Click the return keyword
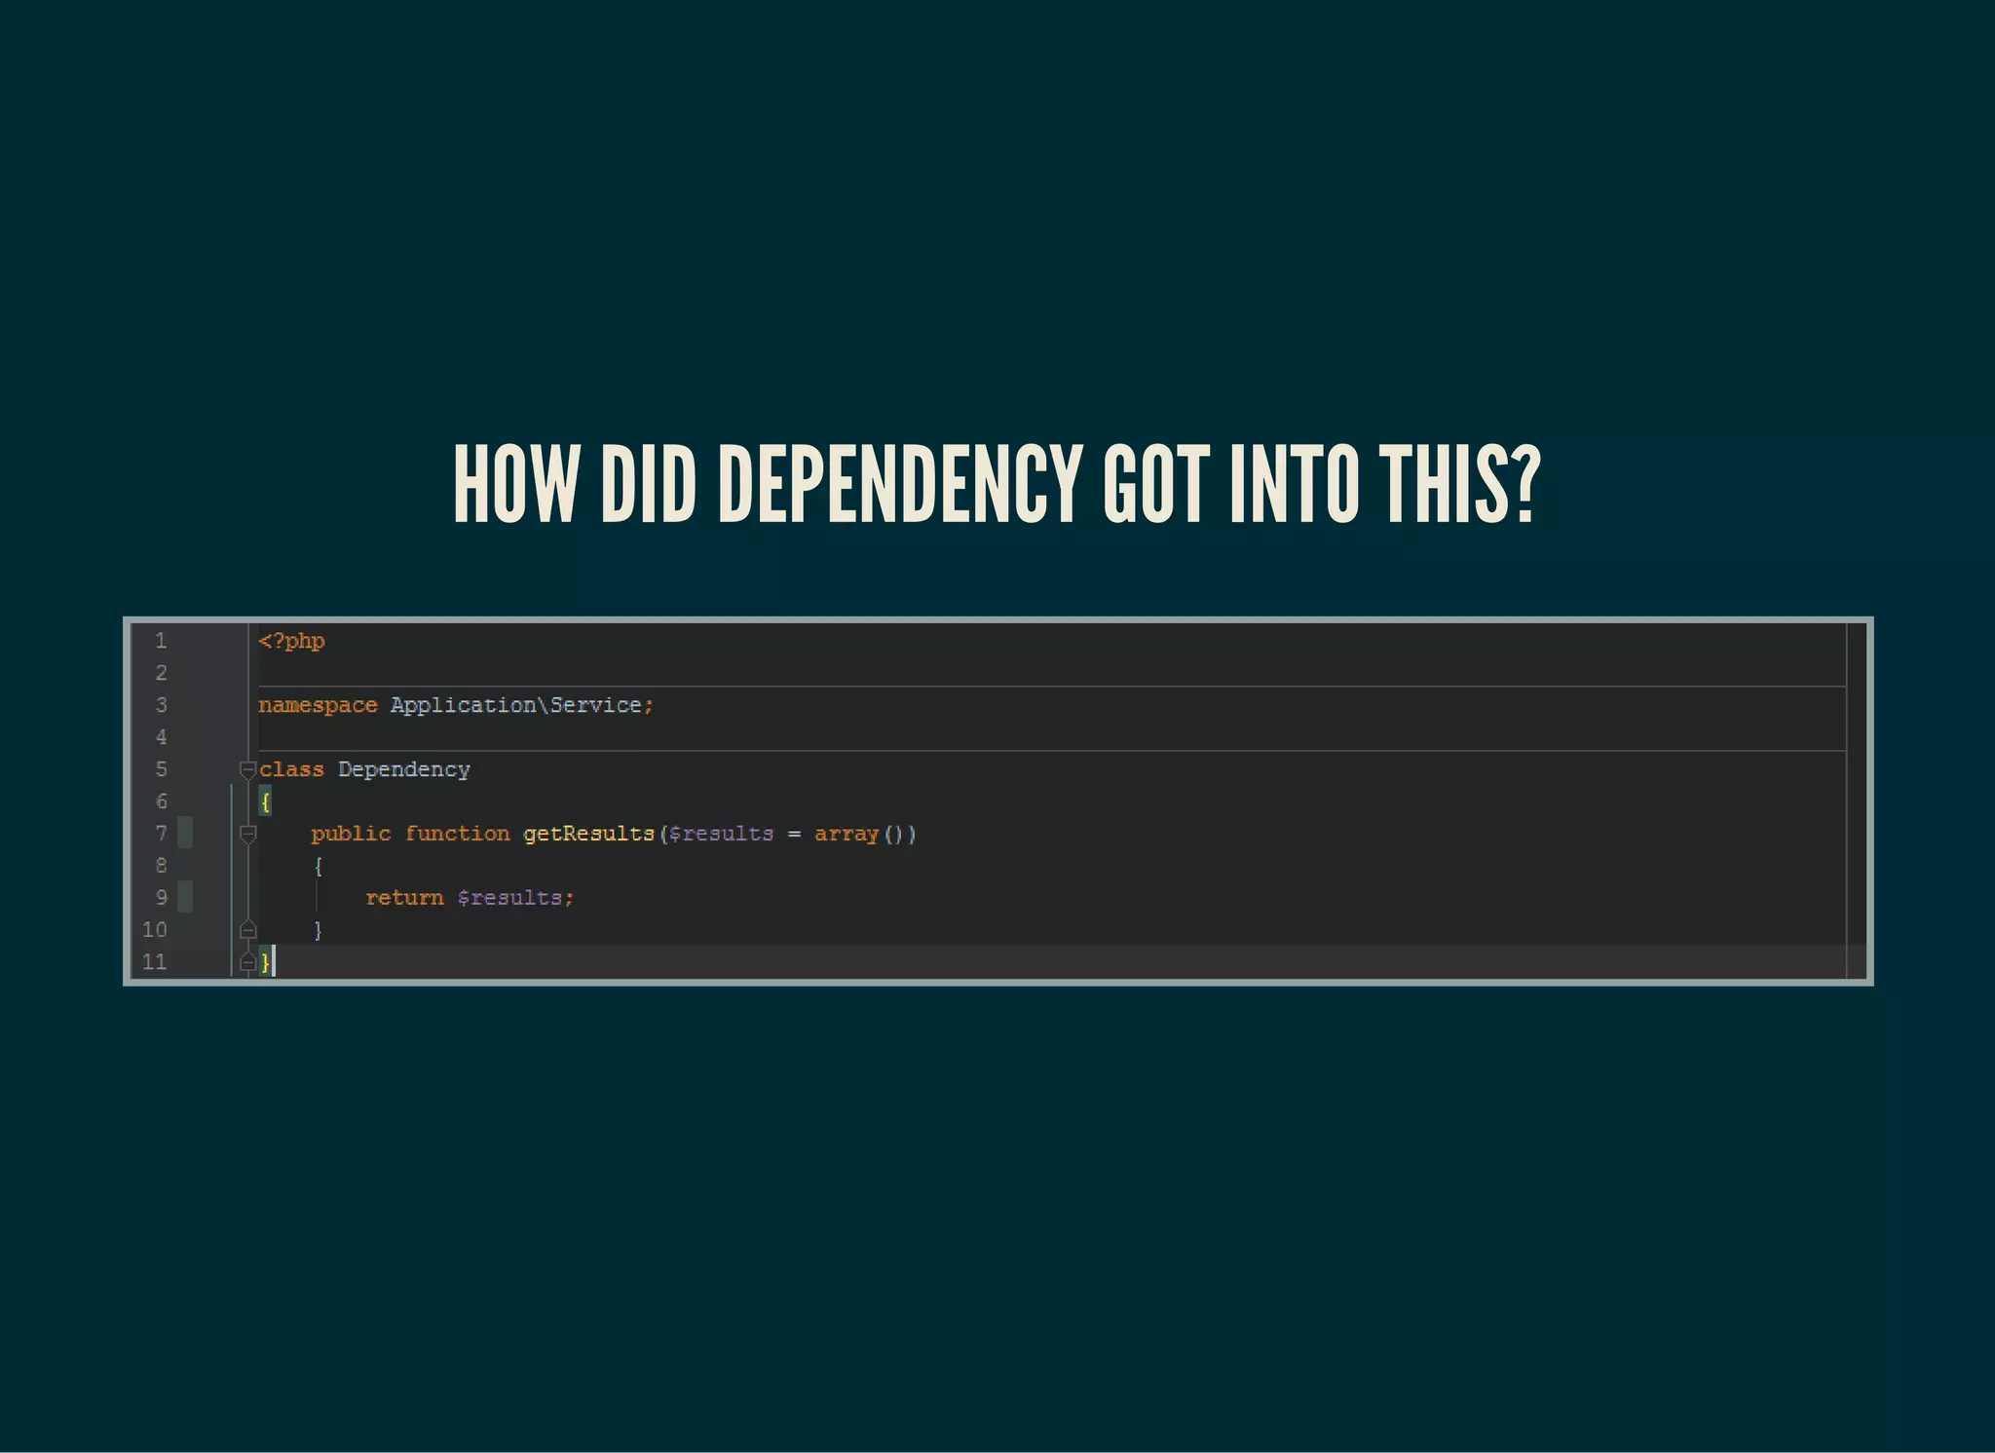This screenshot has height=1453, width=1995. [x=404, y=898]
